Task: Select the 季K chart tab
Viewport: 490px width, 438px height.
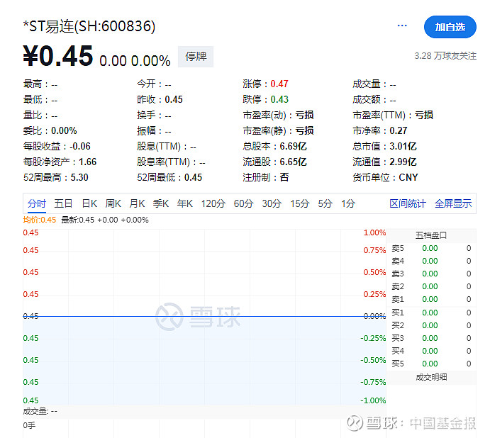Action: [x=161, y=204]
